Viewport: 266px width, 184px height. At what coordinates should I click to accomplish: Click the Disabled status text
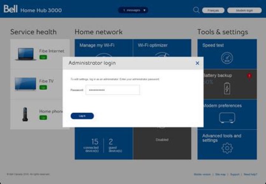point(162,140)
